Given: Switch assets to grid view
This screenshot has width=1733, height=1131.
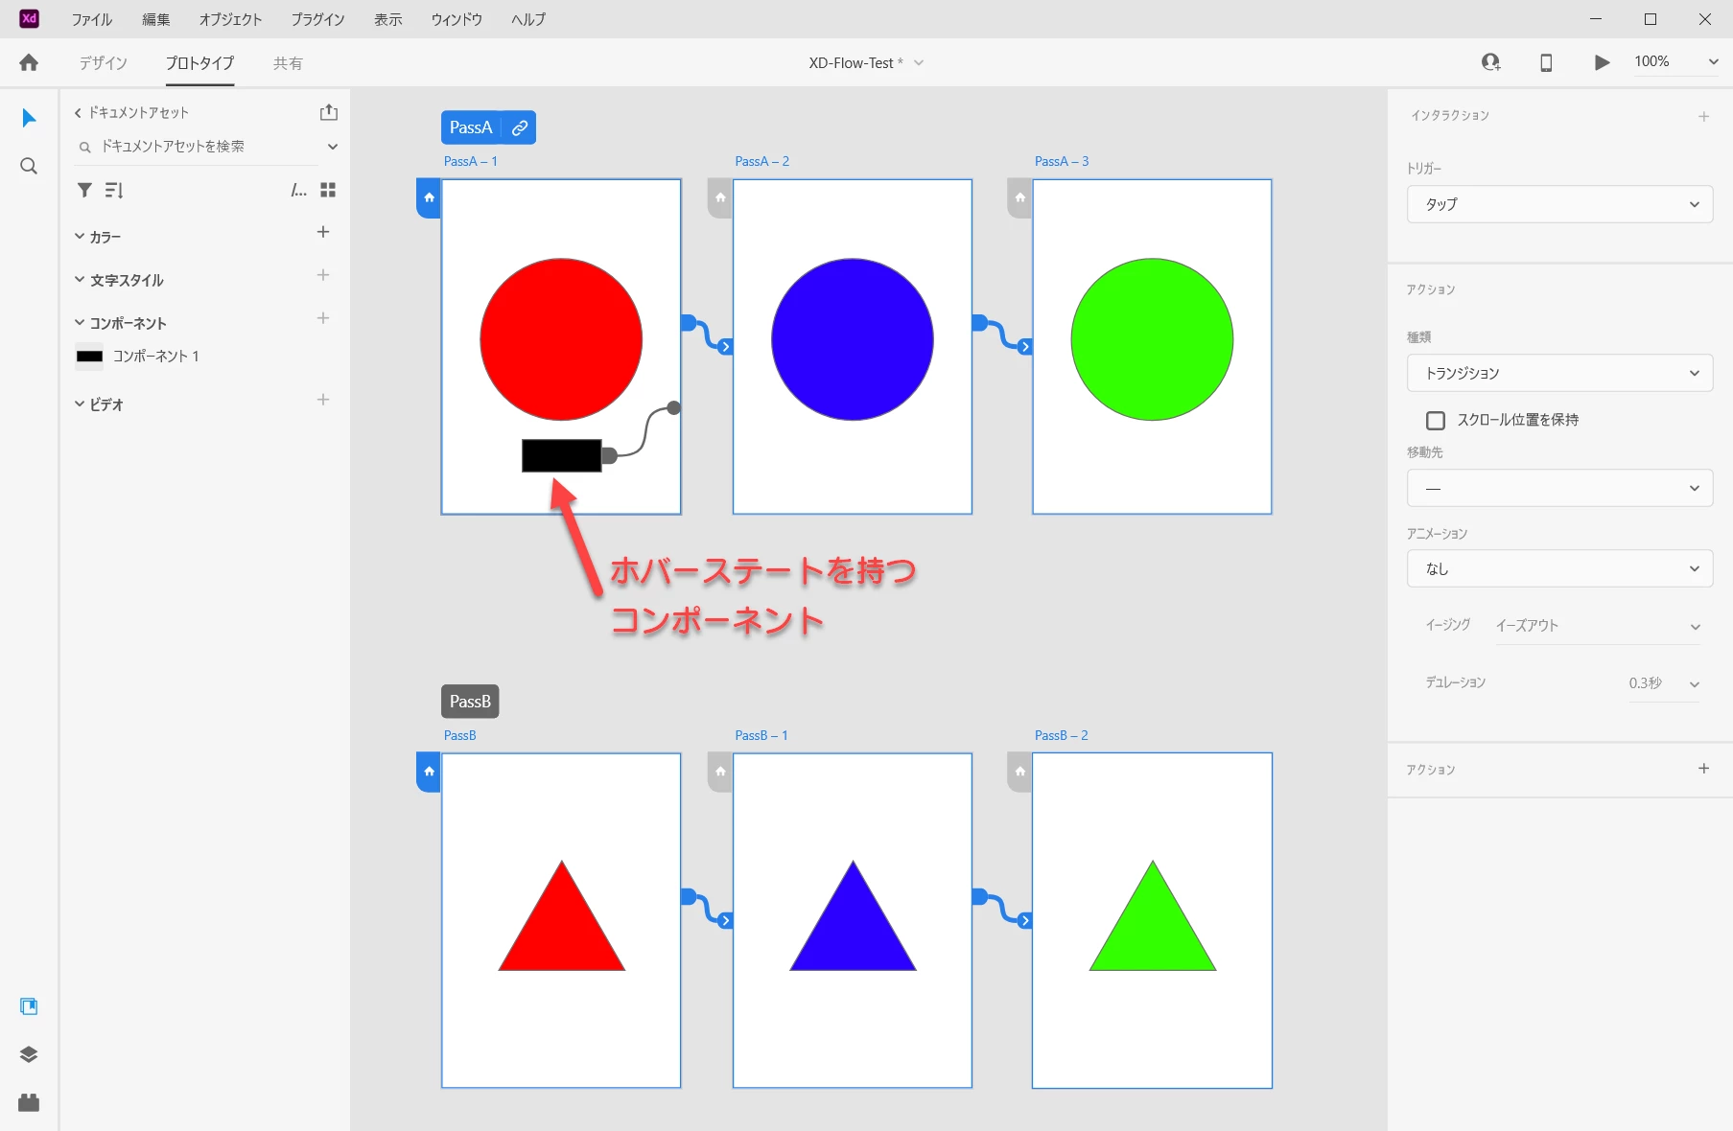Looking at the screenshot, I should [328, 190].
